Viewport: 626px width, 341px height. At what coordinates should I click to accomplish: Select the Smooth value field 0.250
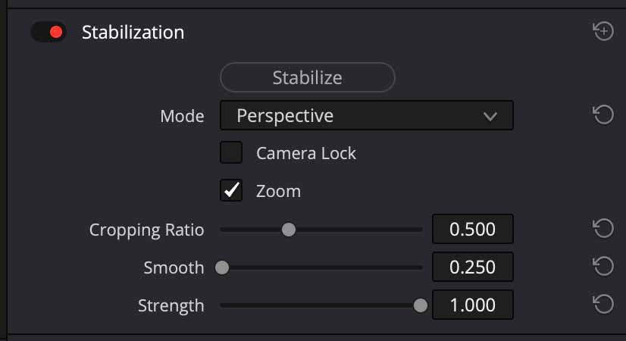pyautogui.click(x=473, y=267)
